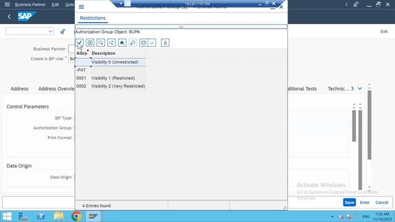Screen dimensions: 395x222
Task: Click the title bar left chevron icon
Action: [x=347, y=4]
